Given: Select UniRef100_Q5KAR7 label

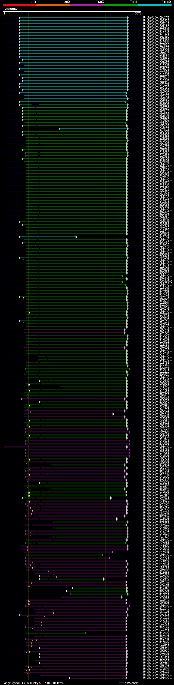Looking at the screenshot, I should click(156, 570).
